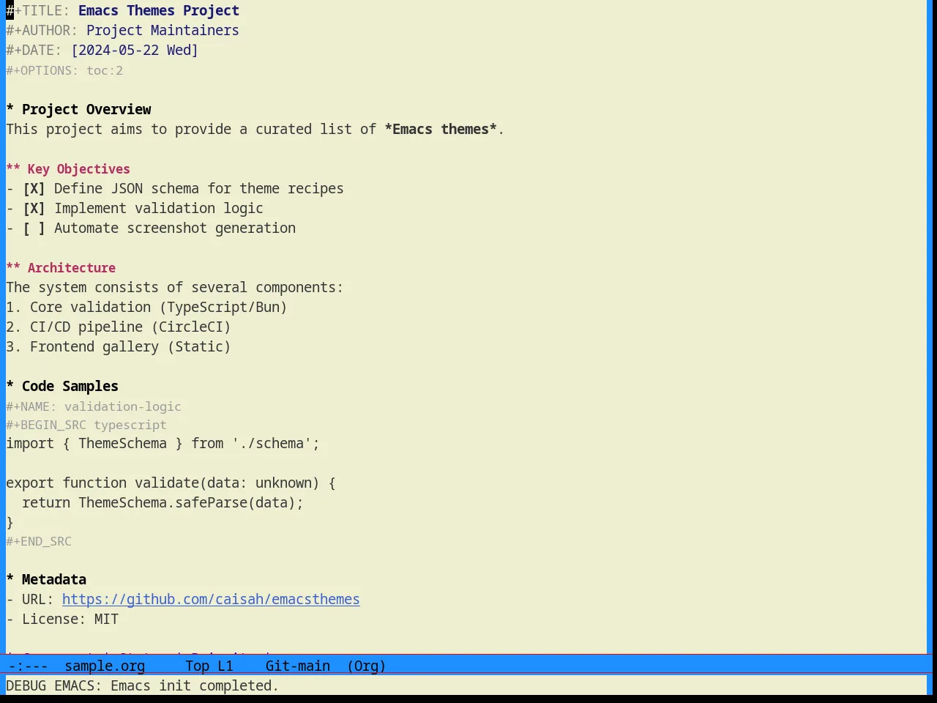Click the sentence The system consists of several components
937x703 pixels.
174,288
